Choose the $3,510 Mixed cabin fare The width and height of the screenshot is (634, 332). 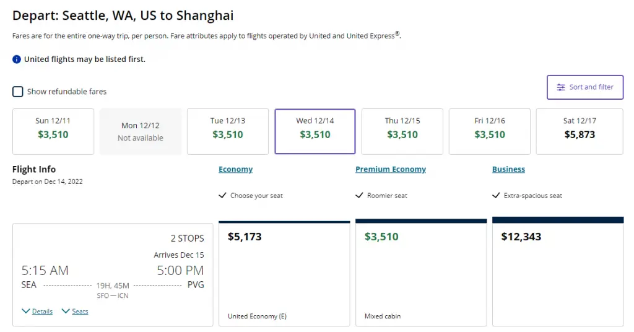421,273
